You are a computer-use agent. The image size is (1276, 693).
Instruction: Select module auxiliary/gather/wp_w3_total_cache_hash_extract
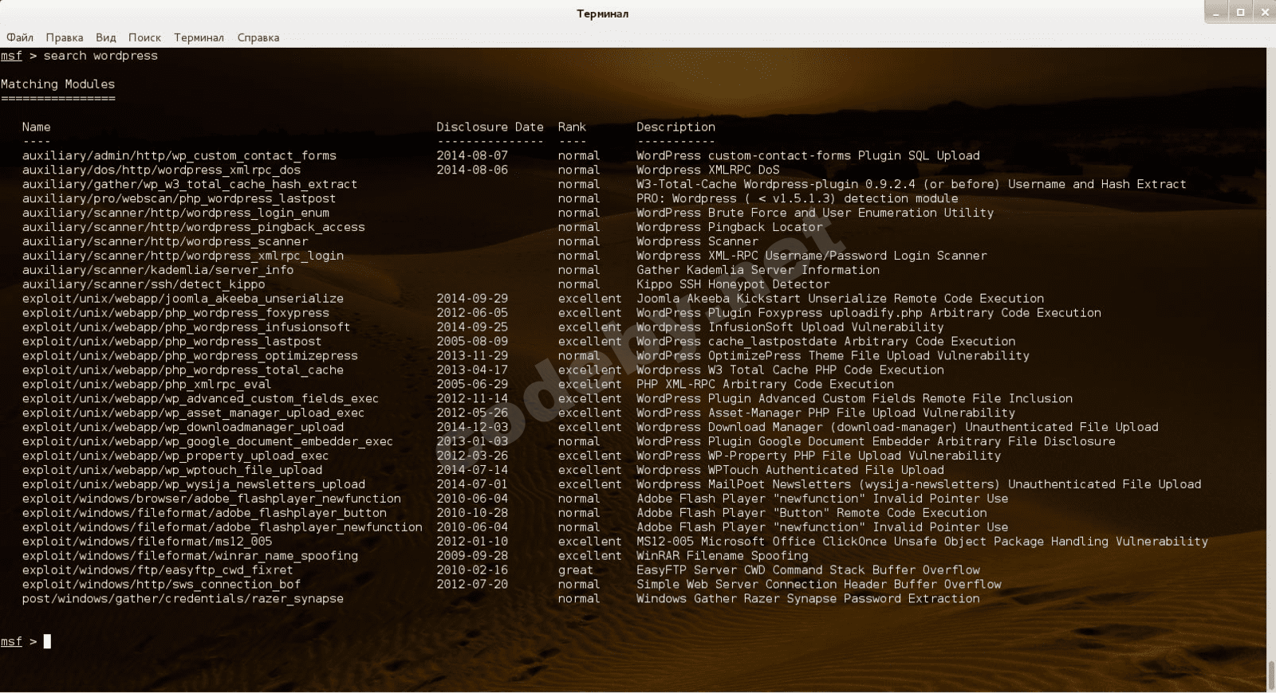click(190, 185)
